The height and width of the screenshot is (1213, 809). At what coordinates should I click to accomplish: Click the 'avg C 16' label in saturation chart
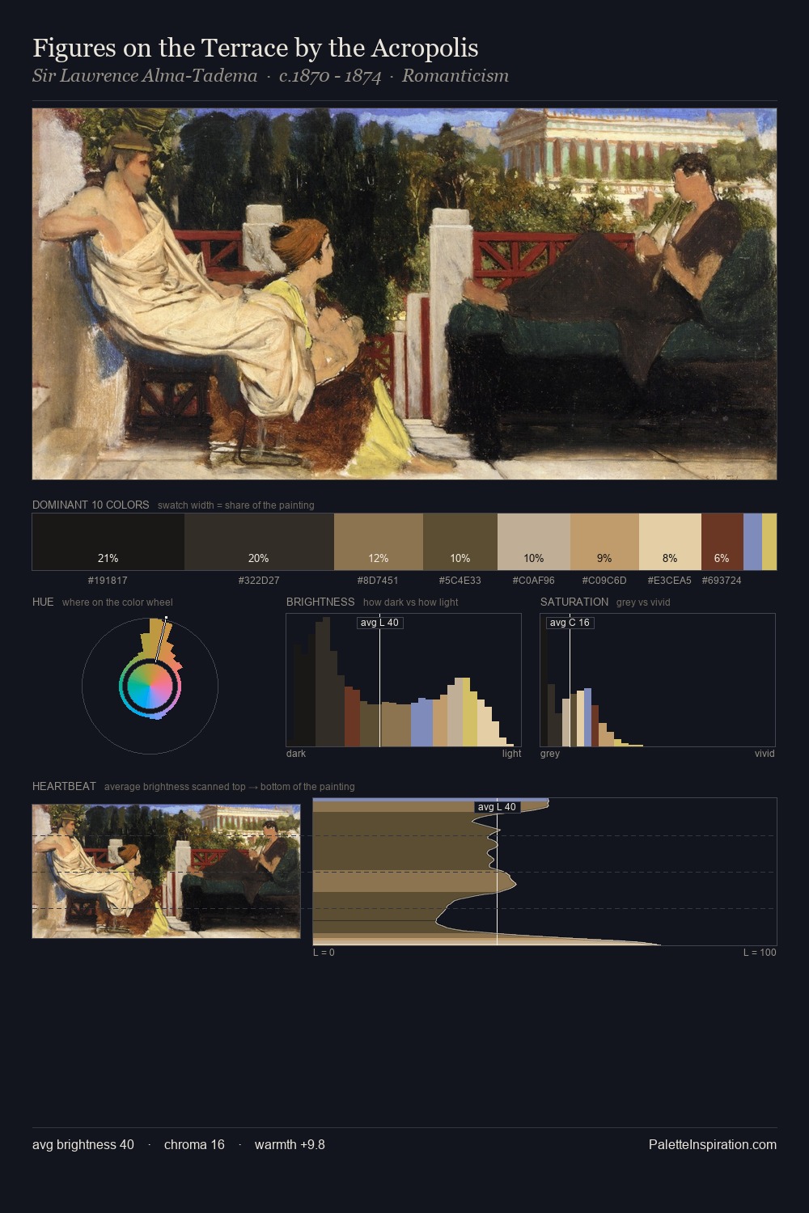pyautogui.click(x=570, y=623)
